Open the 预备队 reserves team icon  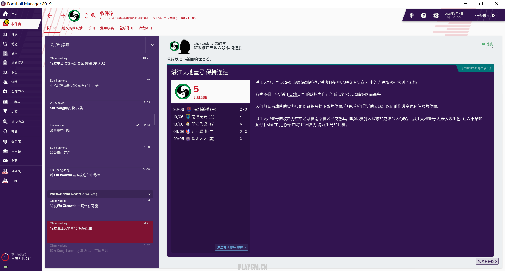5,171
